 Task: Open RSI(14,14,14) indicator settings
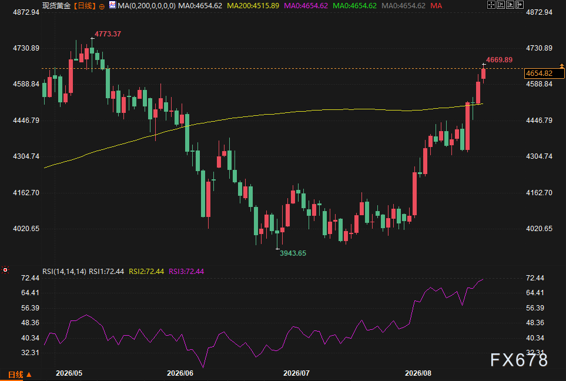click(x=64, y=271)
